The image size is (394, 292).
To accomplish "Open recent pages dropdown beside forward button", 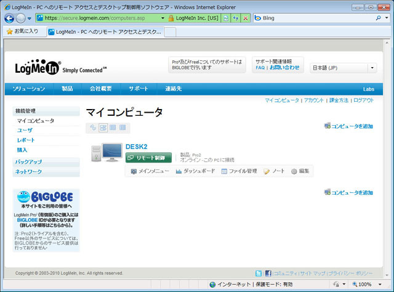I will pos(30,18).
